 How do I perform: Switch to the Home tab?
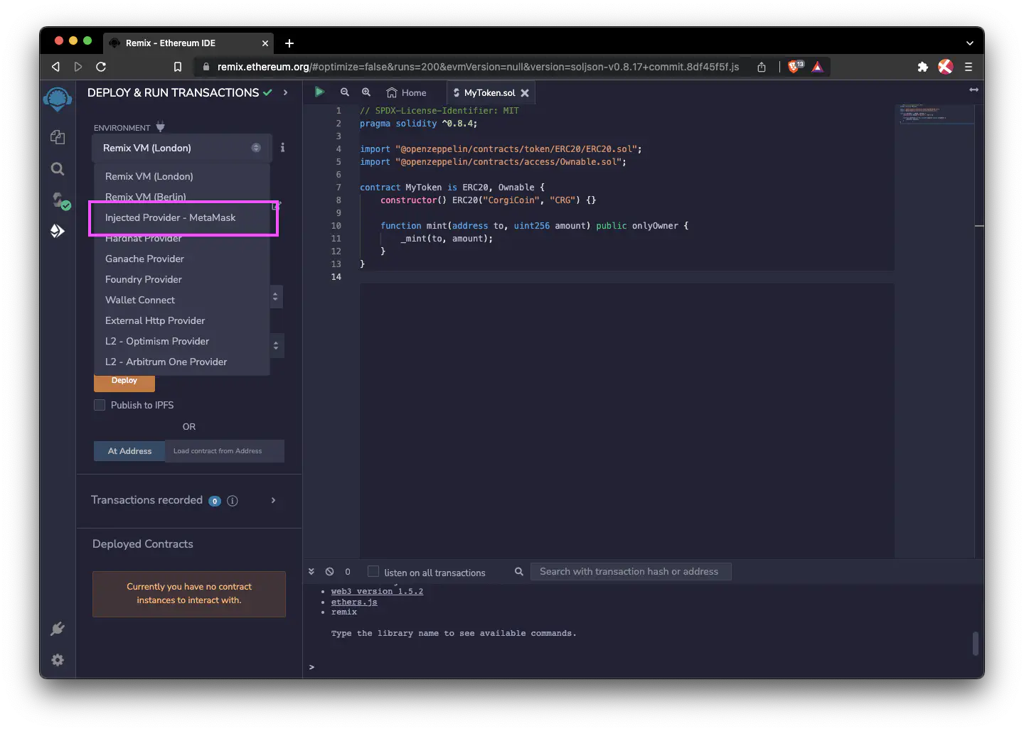[x=407, y=93]
